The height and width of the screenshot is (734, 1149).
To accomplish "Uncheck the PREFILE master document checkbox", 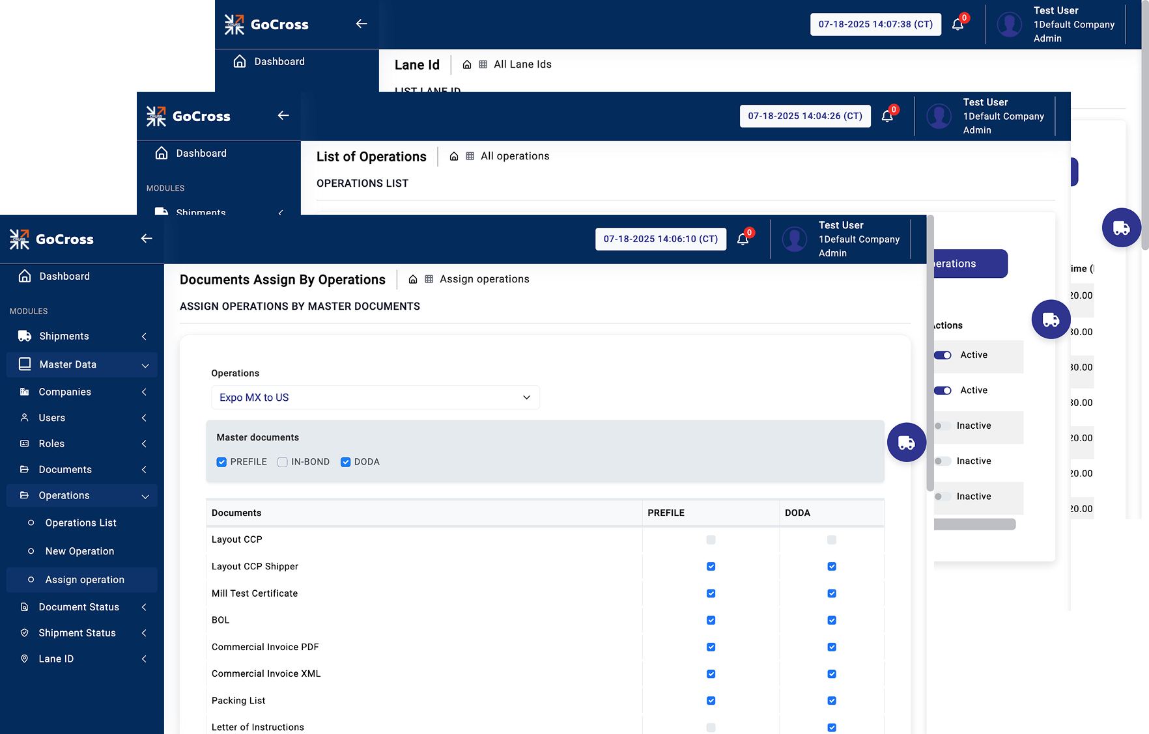I will tap(221, 462).
